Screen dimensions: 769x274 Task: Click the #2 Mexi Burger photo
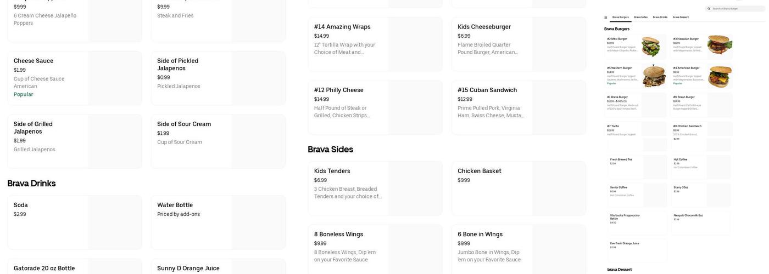pyautogui.click(x=651, y=46)
